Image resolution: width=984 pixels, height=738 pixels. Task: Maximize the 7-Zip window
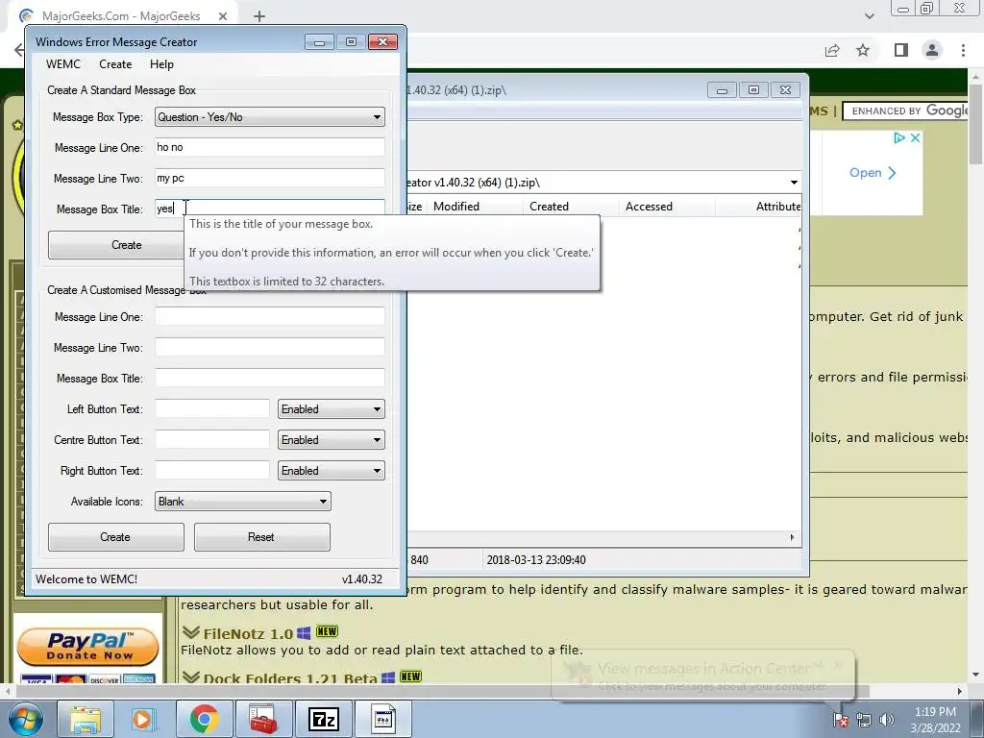pyautogui.click(x=753, y=89)
